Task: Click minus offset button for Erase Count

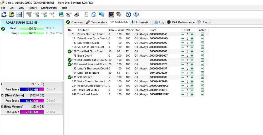Action: click(183, 56)
